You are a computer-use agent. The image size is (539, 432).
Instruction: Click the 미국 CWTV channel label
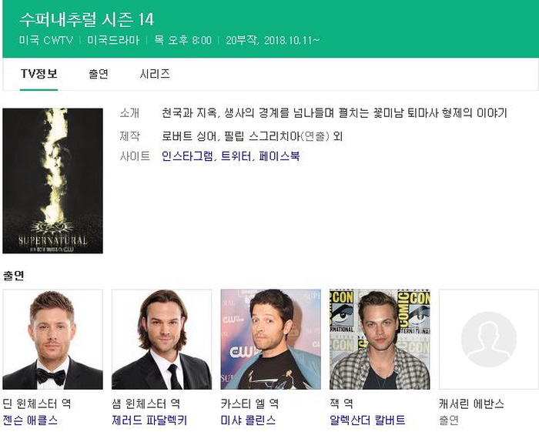tap(46, 40)
